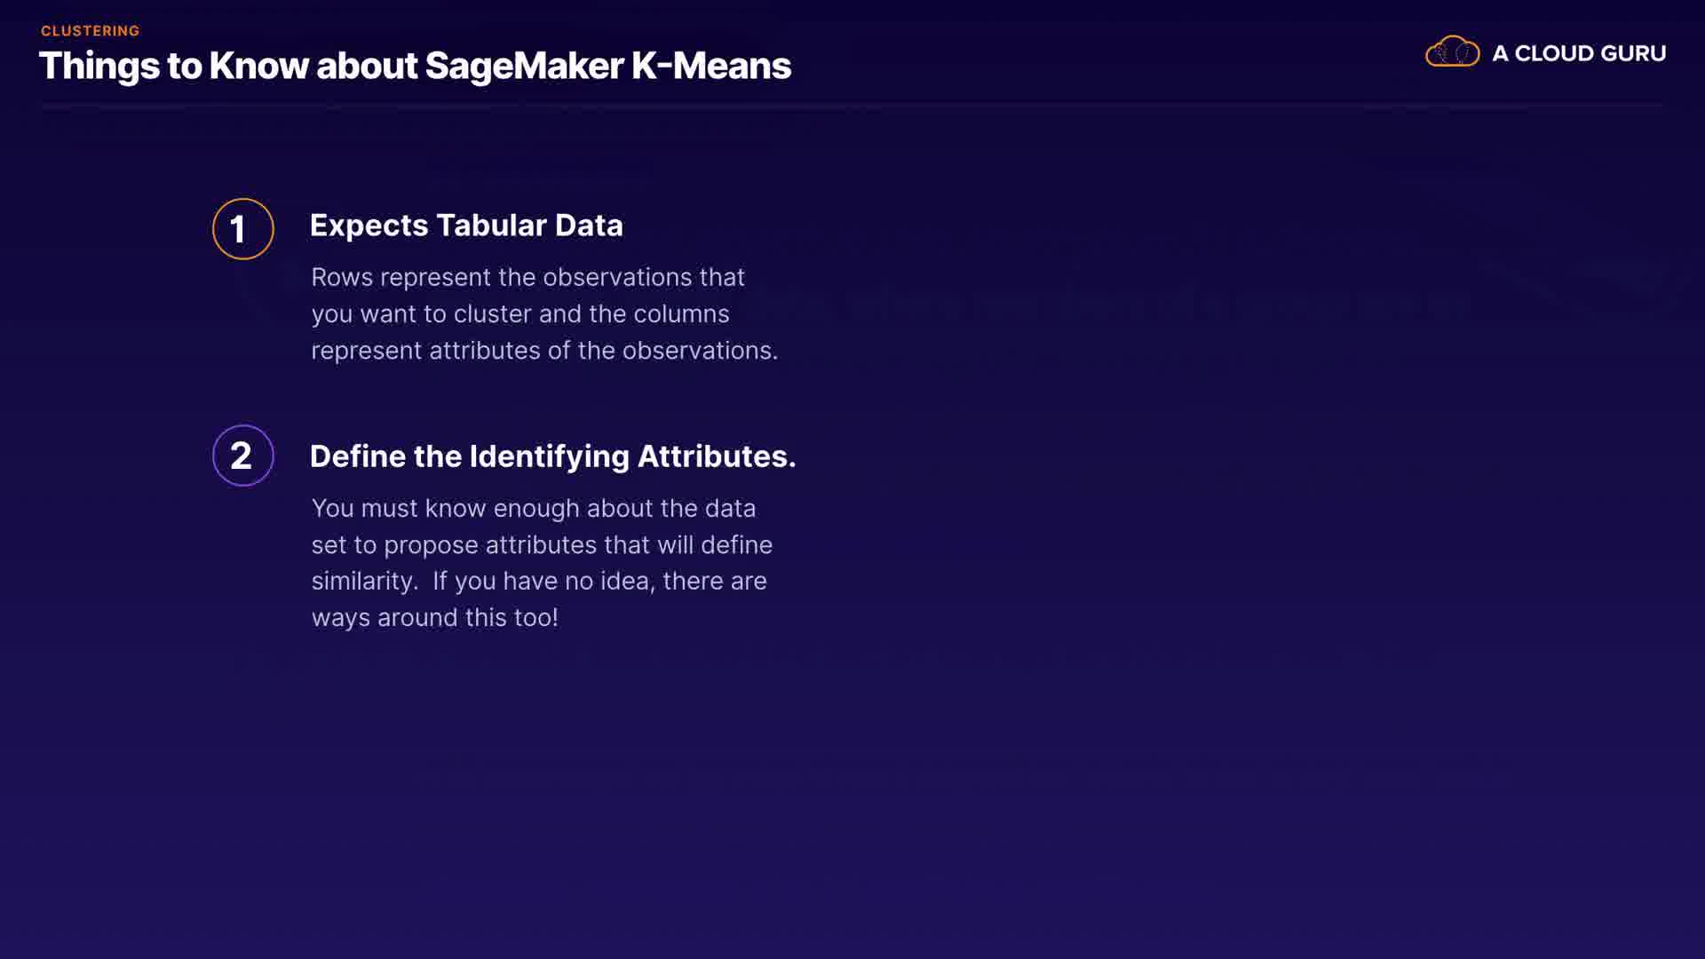
Task: Click the orange numbered circle 1
Action: click(x=242, y=229)
